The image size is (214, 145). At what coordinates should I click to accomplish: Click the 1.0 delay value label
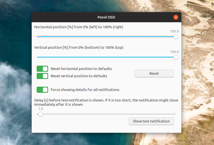40,109
